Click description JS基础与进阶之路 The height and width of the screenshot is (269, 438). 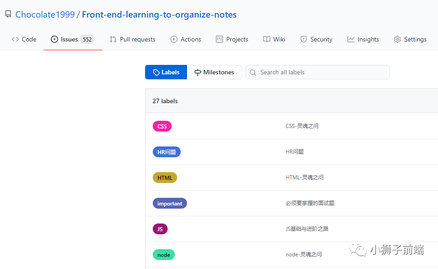point(307,229)
